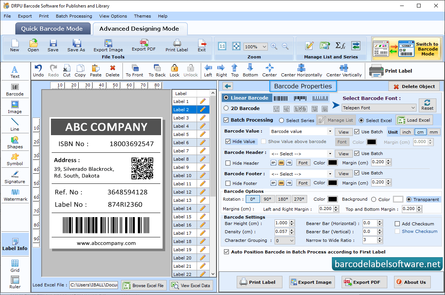Select the Barcode tool in sidebar
This screenshot has width=445, height=295.
click(x=15, y=90)
